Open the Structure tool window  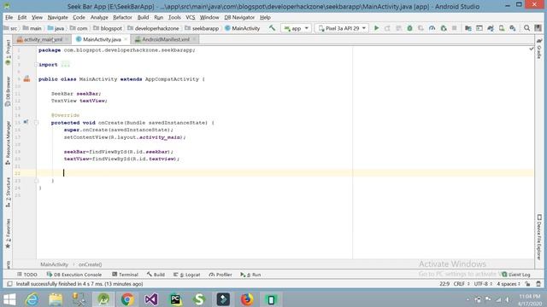click(8, 193)
